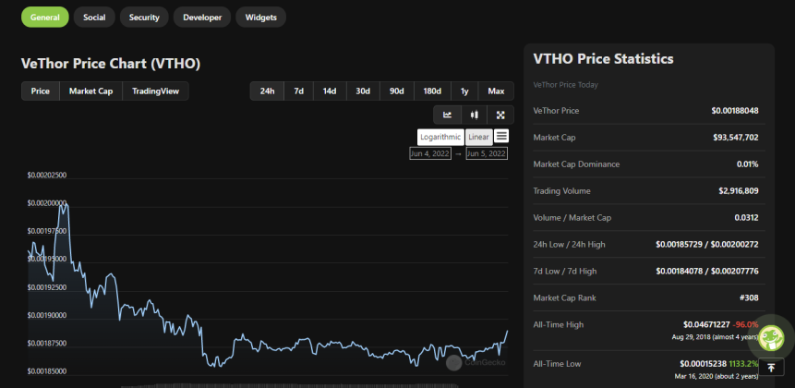This screenshot has height=388, width=795.
Task: Open the Social tab
Action: click(94, 18)
